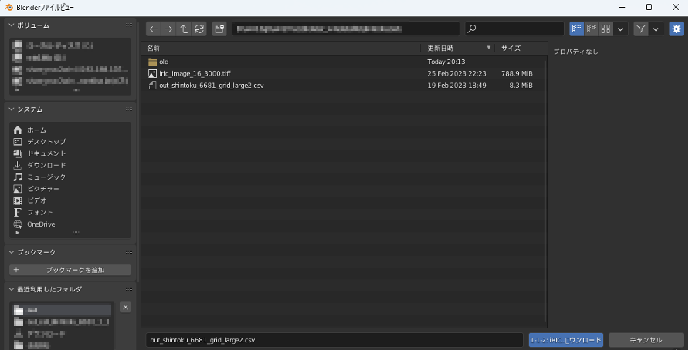Refresh the file list
Screen dimensions: 689x350
click(199, 29)
